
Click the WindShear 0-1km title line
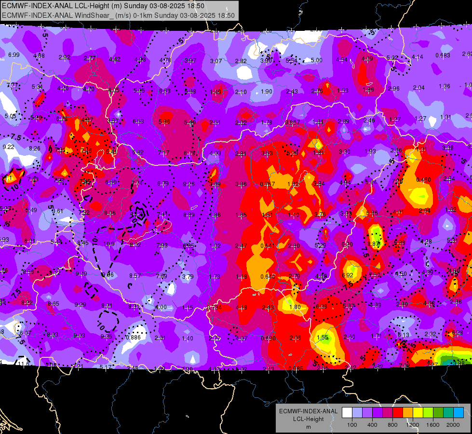pyautogui.click(x=118, y=15)
